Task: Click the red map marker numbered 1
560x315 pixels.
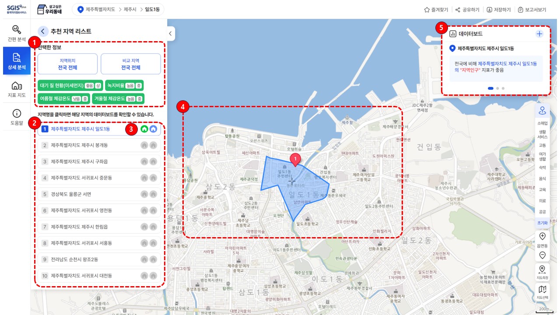Action: click(296, 159)
